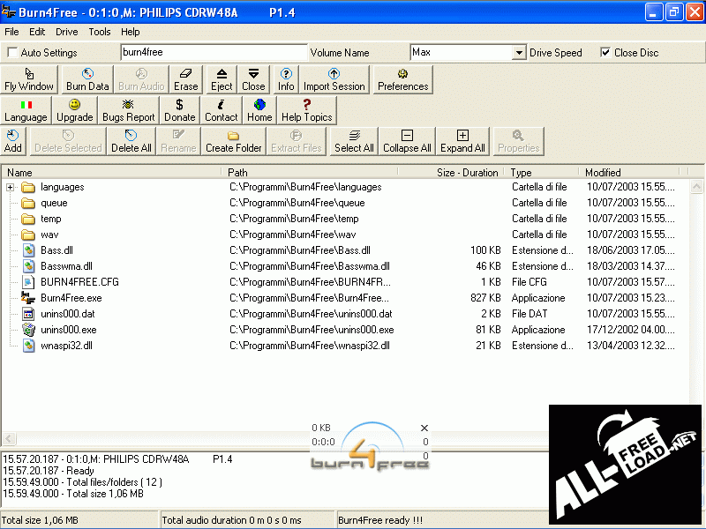Open the Drive menu
This screenshot has width=706, height=529.
[x=67, y=32]
